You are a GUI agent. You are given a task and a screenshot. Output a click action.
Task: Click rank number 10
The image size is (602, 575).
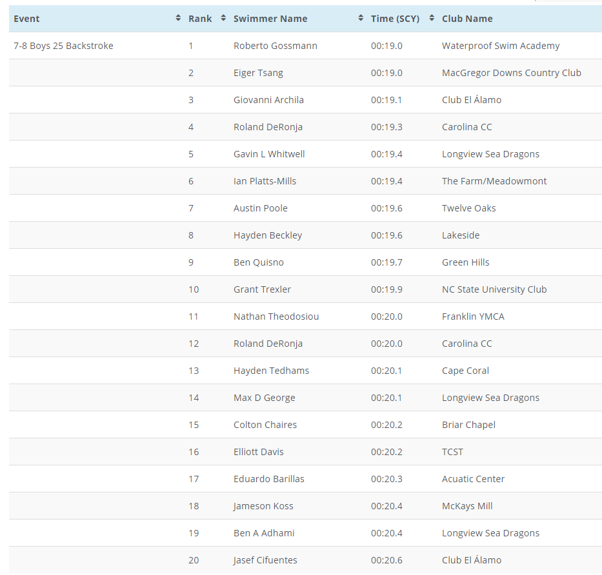pyautogui.click(x=194, y=289)
